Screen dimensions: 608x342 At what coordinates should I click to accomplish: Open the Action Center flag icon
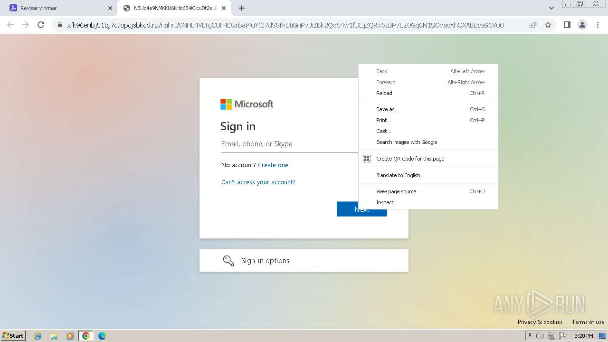click(x=563, y=336)
